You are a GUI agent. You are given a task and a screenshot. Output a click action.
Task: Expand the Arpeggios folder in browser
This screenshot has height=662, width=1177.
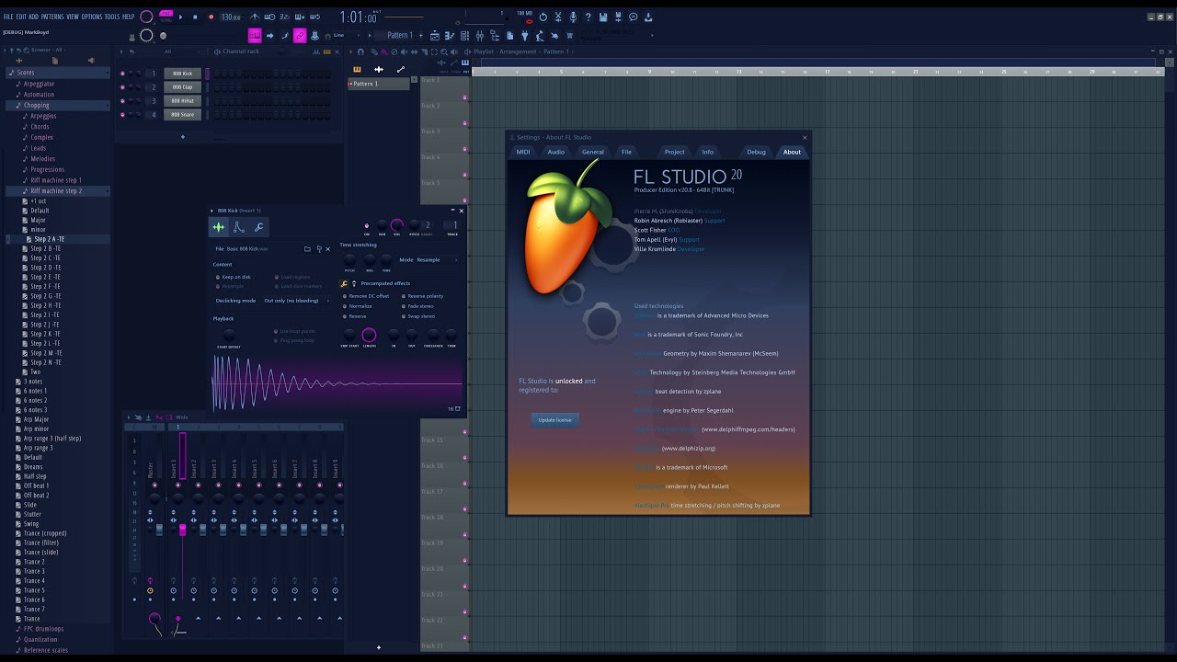(43, 116)
